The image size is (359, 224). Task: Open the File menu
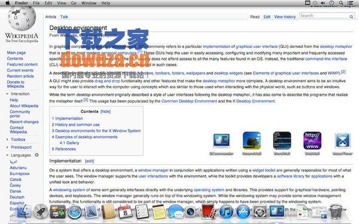pos(36,3)
